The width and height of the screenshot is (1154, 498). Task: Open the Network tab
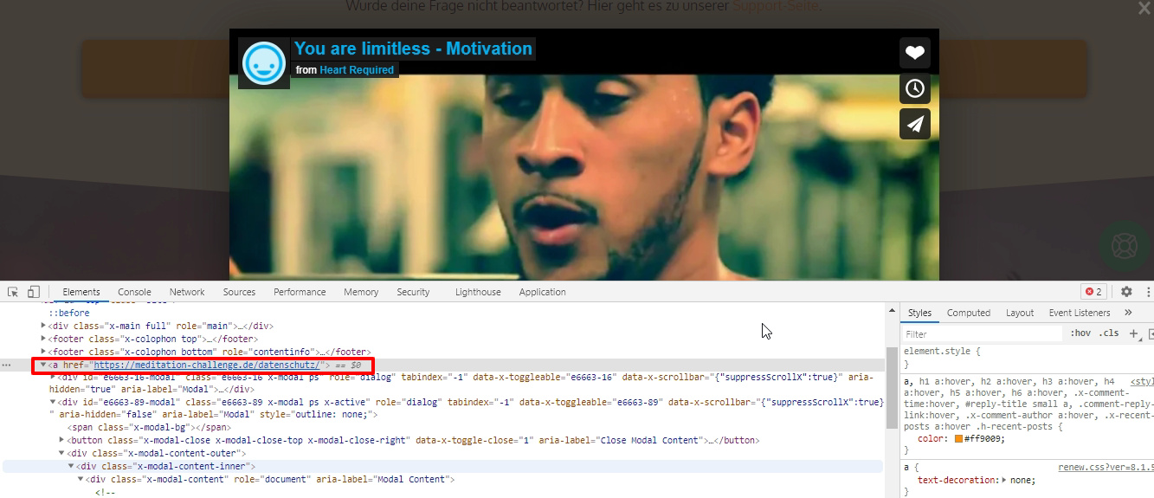tap(187, 292)
